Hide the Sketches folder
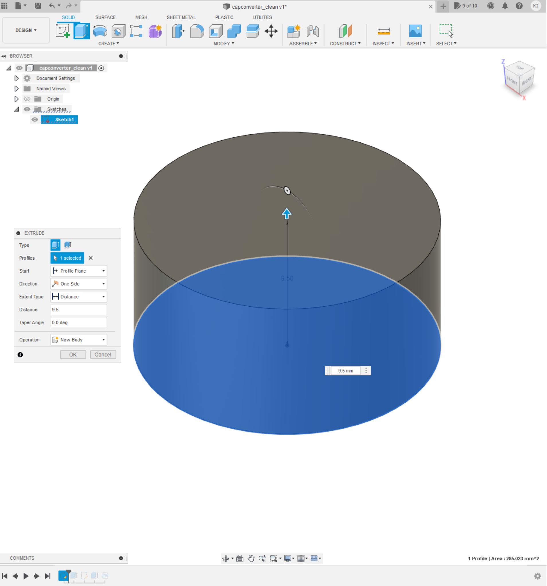The width and height of the screenshot is (547, 586). [27, 109]
